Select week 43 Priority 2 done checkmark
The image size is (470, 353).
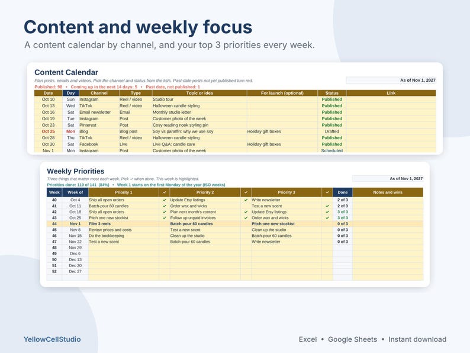(x=246, y=218)
